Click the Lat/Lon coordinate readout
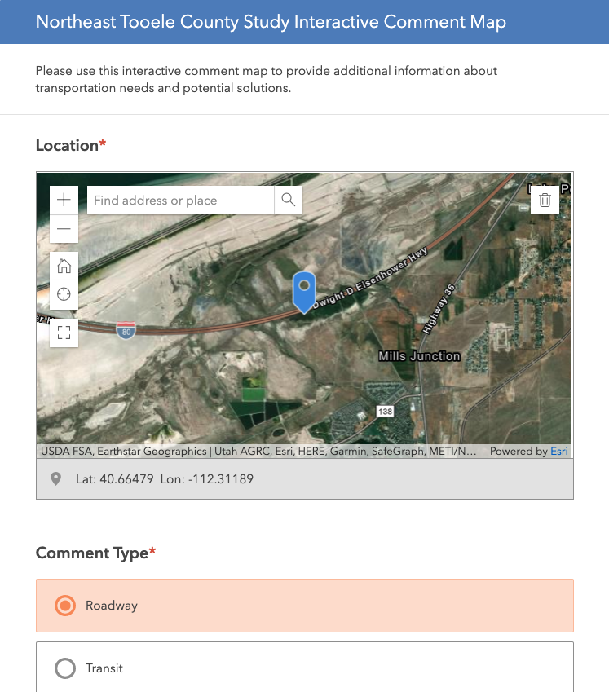Screen dimensions: 609x692 tap(163, 478)
